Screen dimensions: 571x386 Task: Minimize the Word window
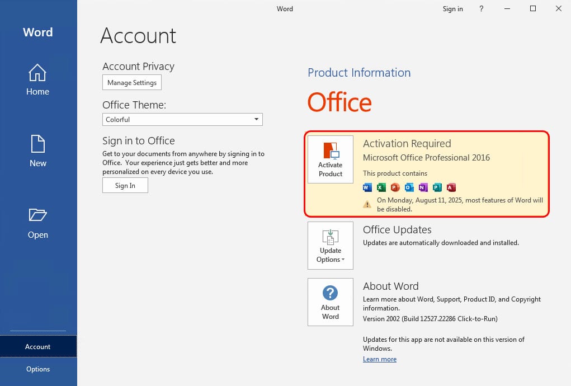tap(507, 9)
